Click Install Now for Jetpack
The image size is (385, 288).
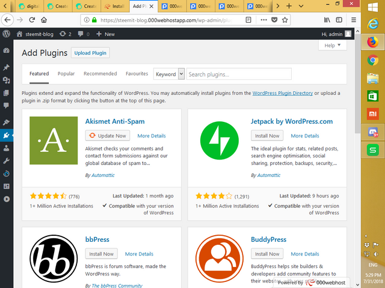[x=266, y=136]
